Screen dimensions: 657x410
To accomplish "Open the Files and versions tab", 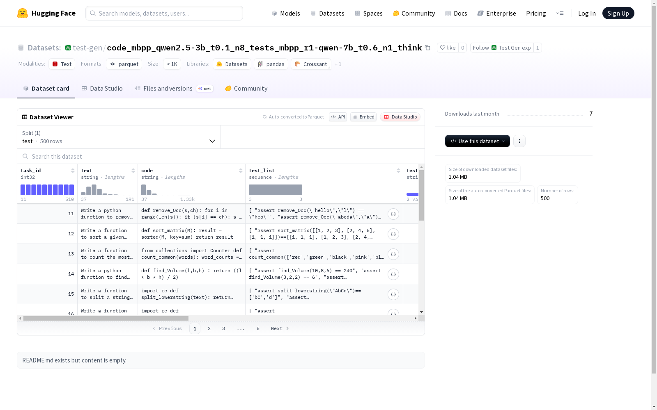I will click(x=174, y=89).
